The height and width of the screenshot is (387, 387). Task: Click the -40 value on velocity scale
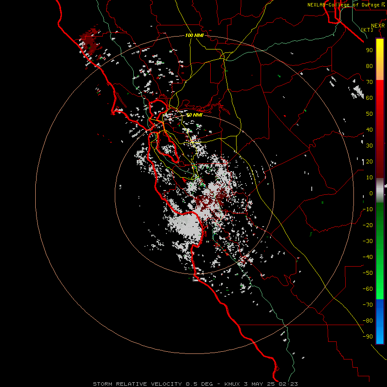368,257
